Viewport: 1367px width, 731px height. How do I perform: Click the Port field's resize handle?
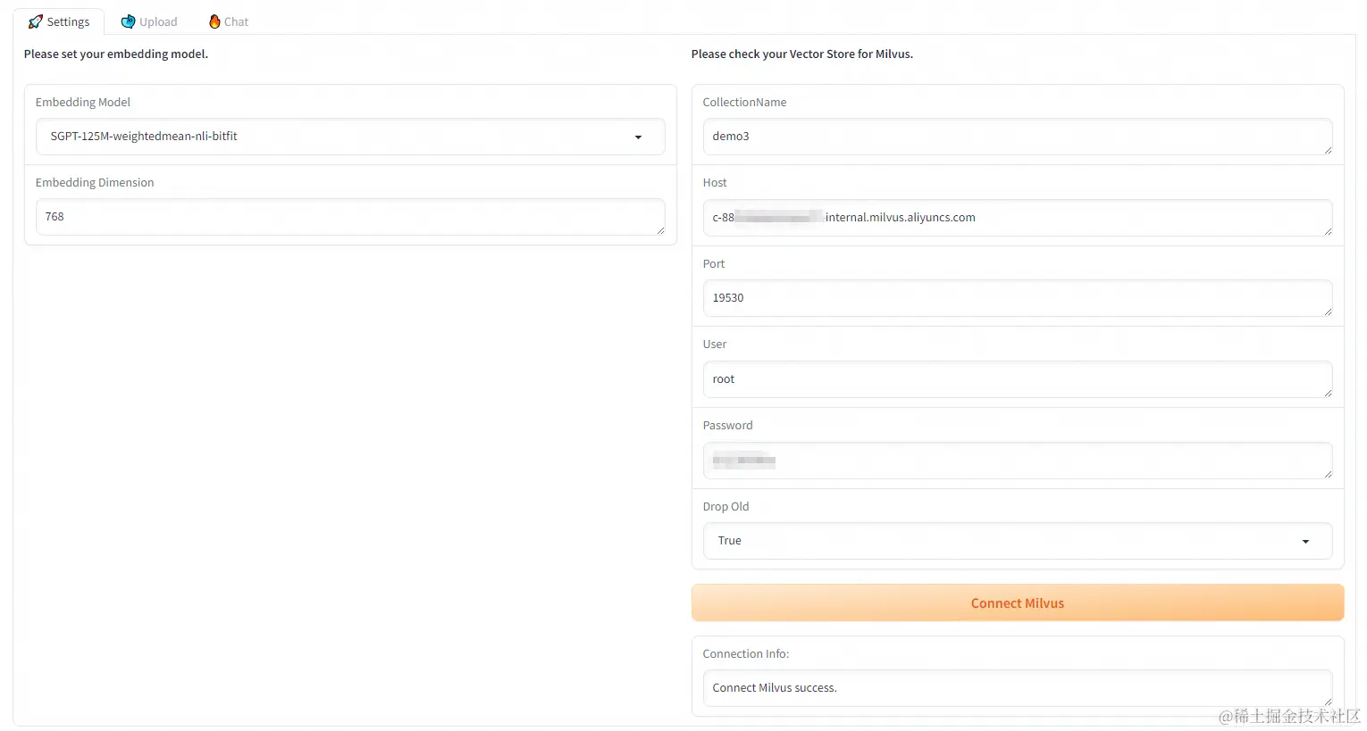[1328, 312]
